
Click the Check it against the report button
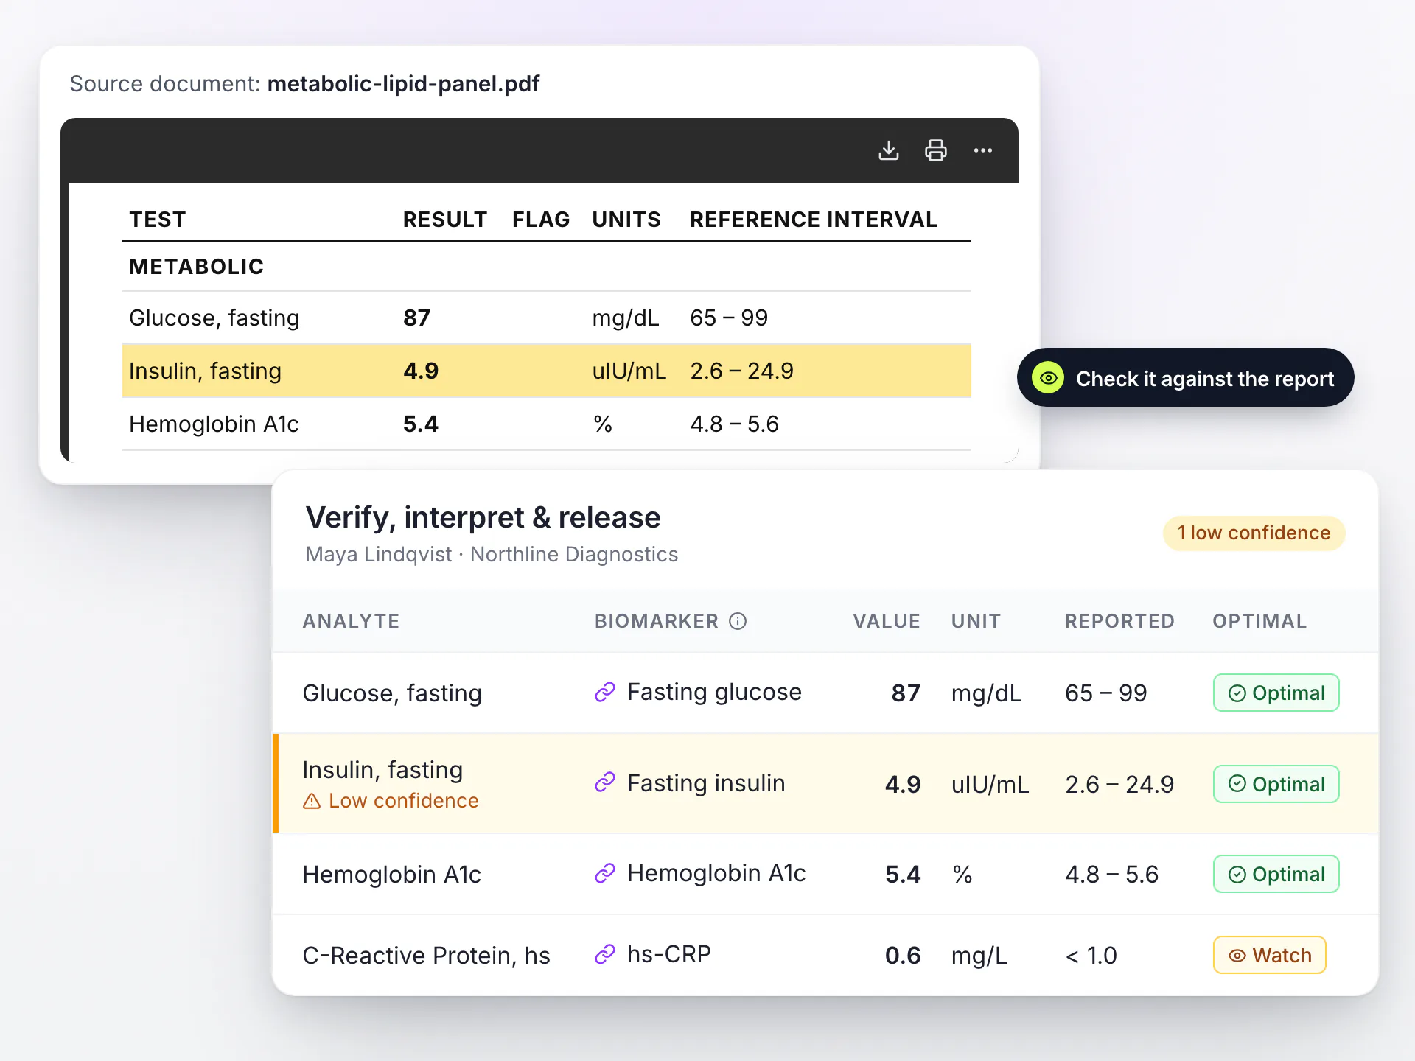1185,377
